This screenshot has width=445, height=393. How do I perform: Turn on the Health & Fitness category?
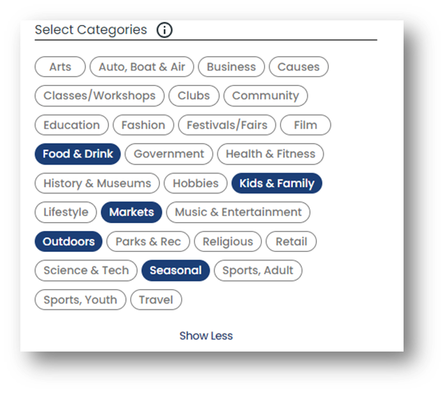pyautogui.click(x=270, y=154)
